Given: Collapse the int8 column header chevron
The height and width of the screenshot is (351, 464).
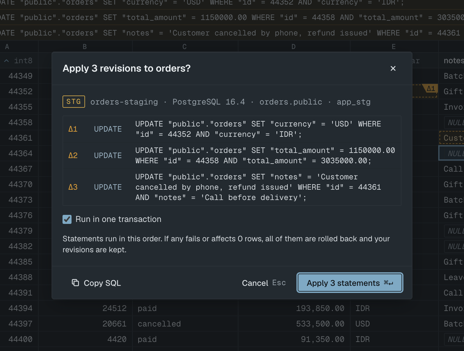Looking at the screenshot, I should (x=6, y=61).
